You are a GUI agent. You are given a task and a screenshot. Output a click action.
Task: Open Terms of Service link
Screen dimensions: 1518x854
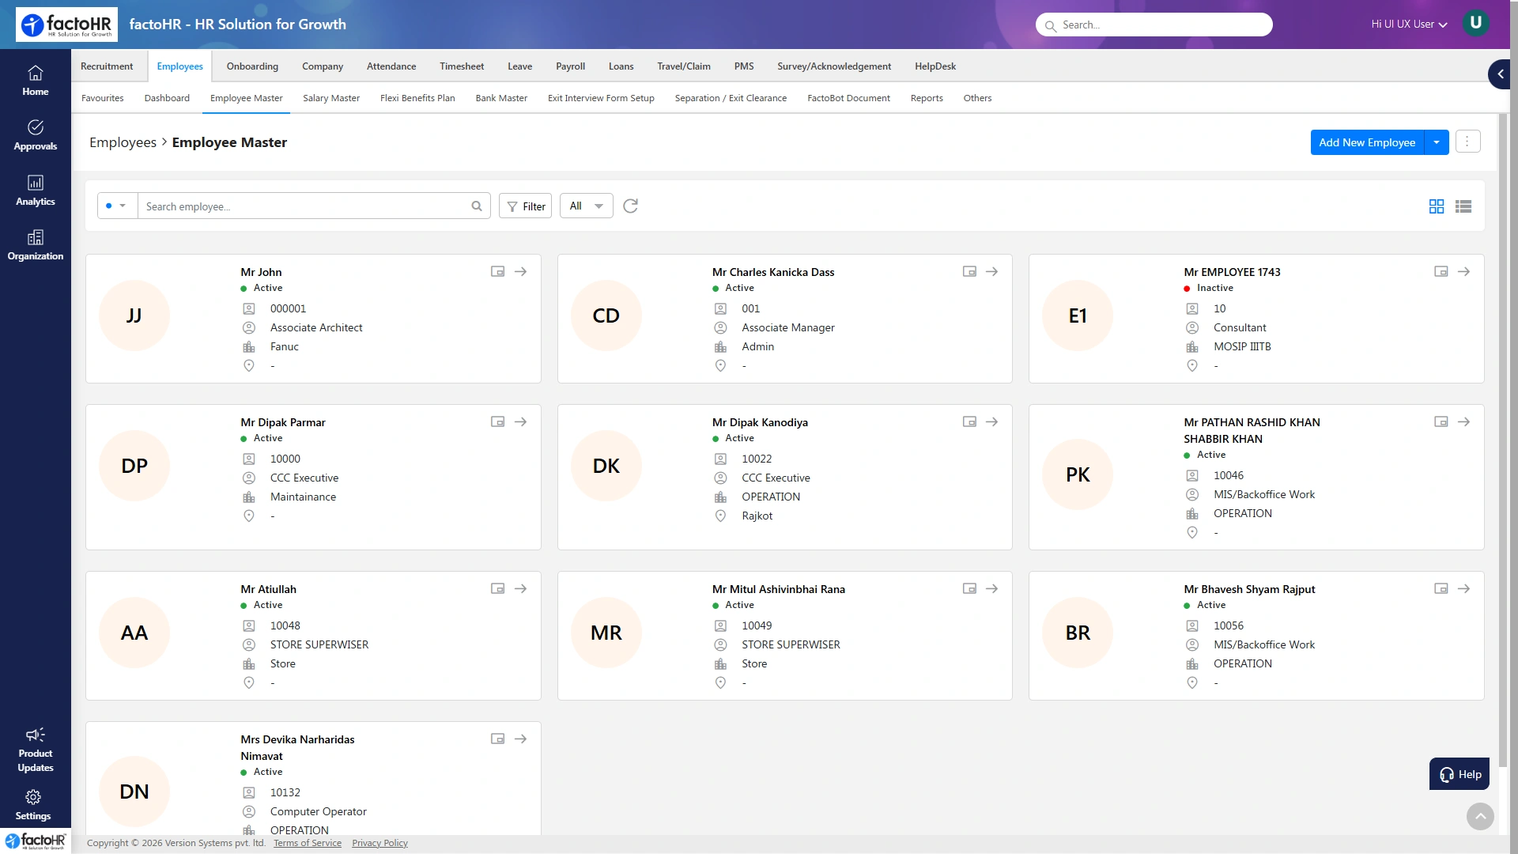(x=308, y=843)
